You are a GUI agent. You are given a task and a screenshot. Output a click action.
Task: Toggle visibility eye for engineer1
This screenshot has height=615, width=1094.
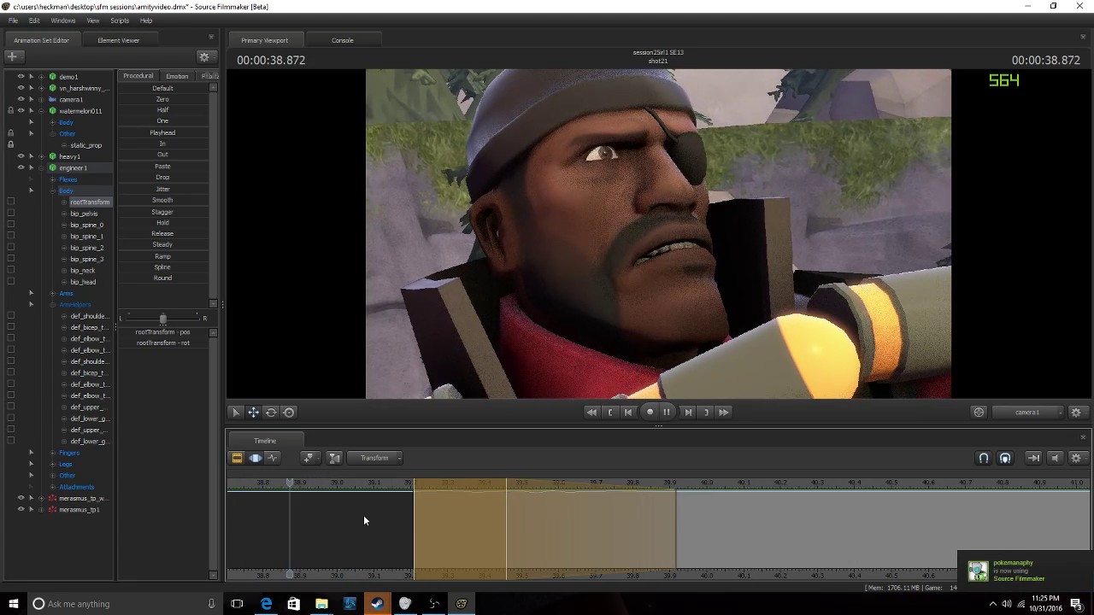pyautogui.click(x=21, y=167)
